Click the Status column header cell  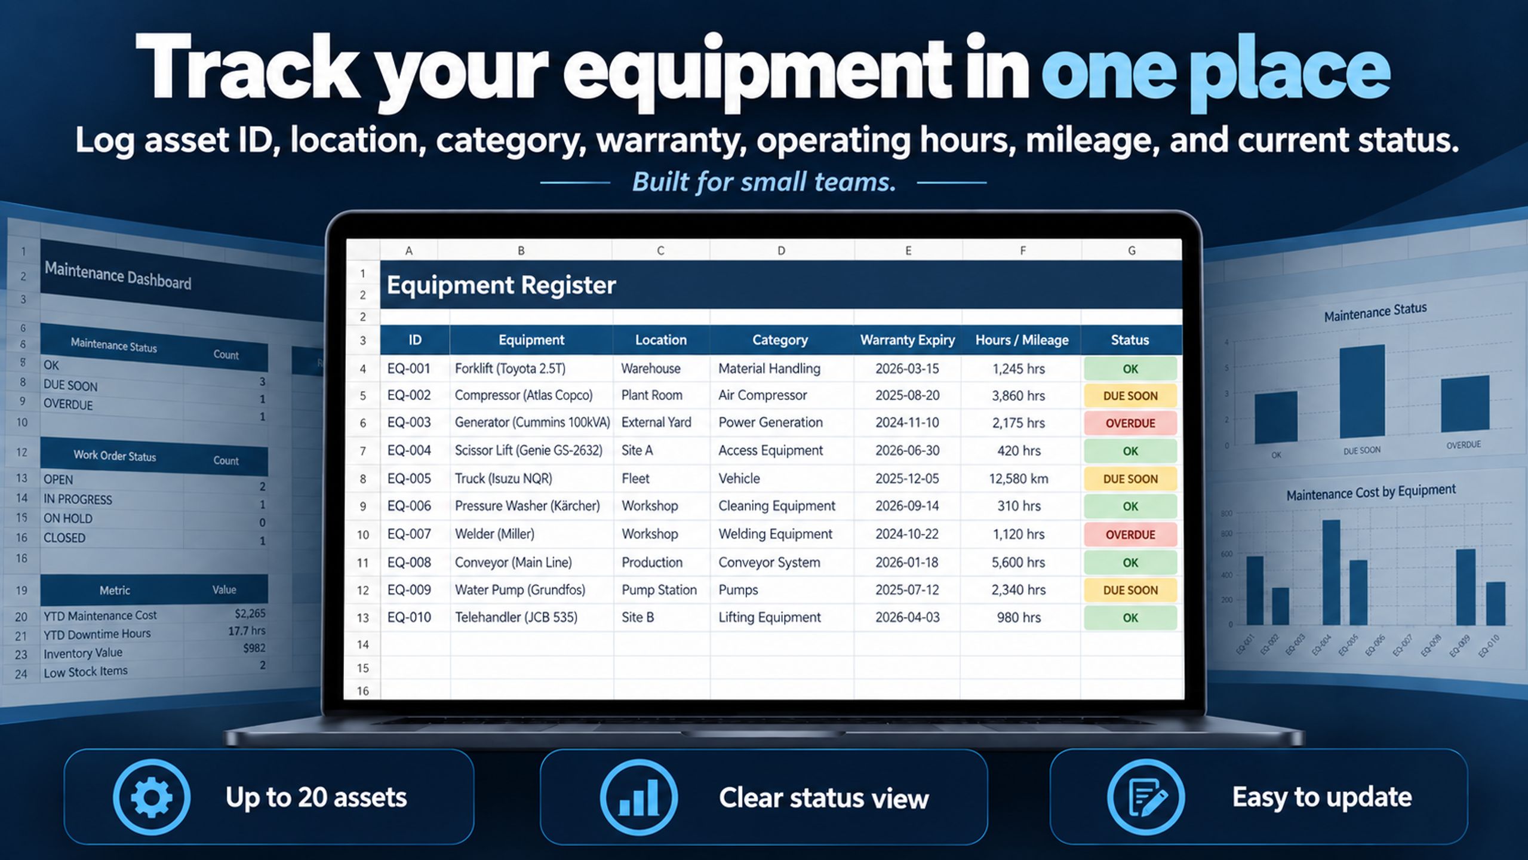coord(1130,340)
